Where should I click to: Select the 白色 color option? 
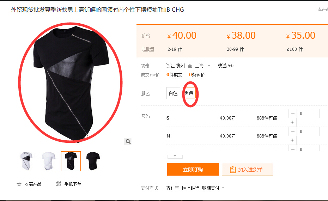click(x=173, y=93)
